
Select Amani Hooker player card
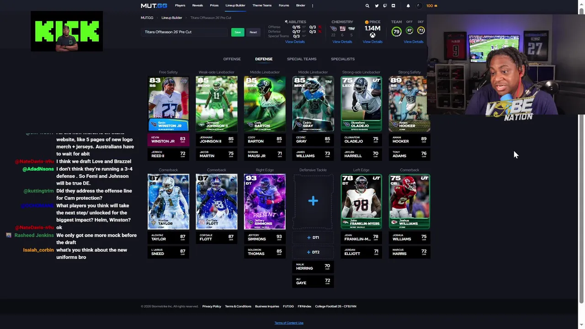click(409, 104)
